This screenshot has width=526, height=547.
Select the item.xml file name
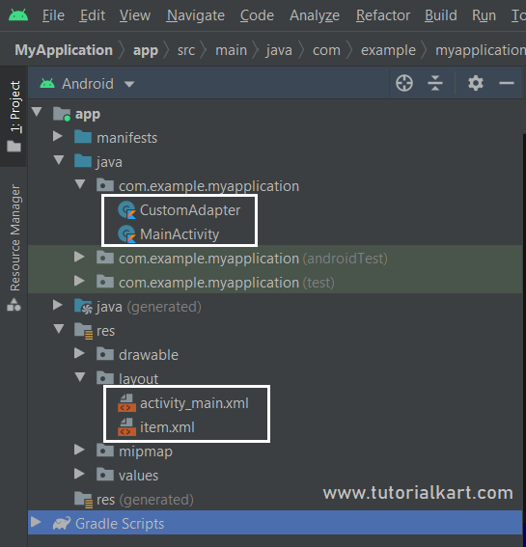tap(167, 427)
